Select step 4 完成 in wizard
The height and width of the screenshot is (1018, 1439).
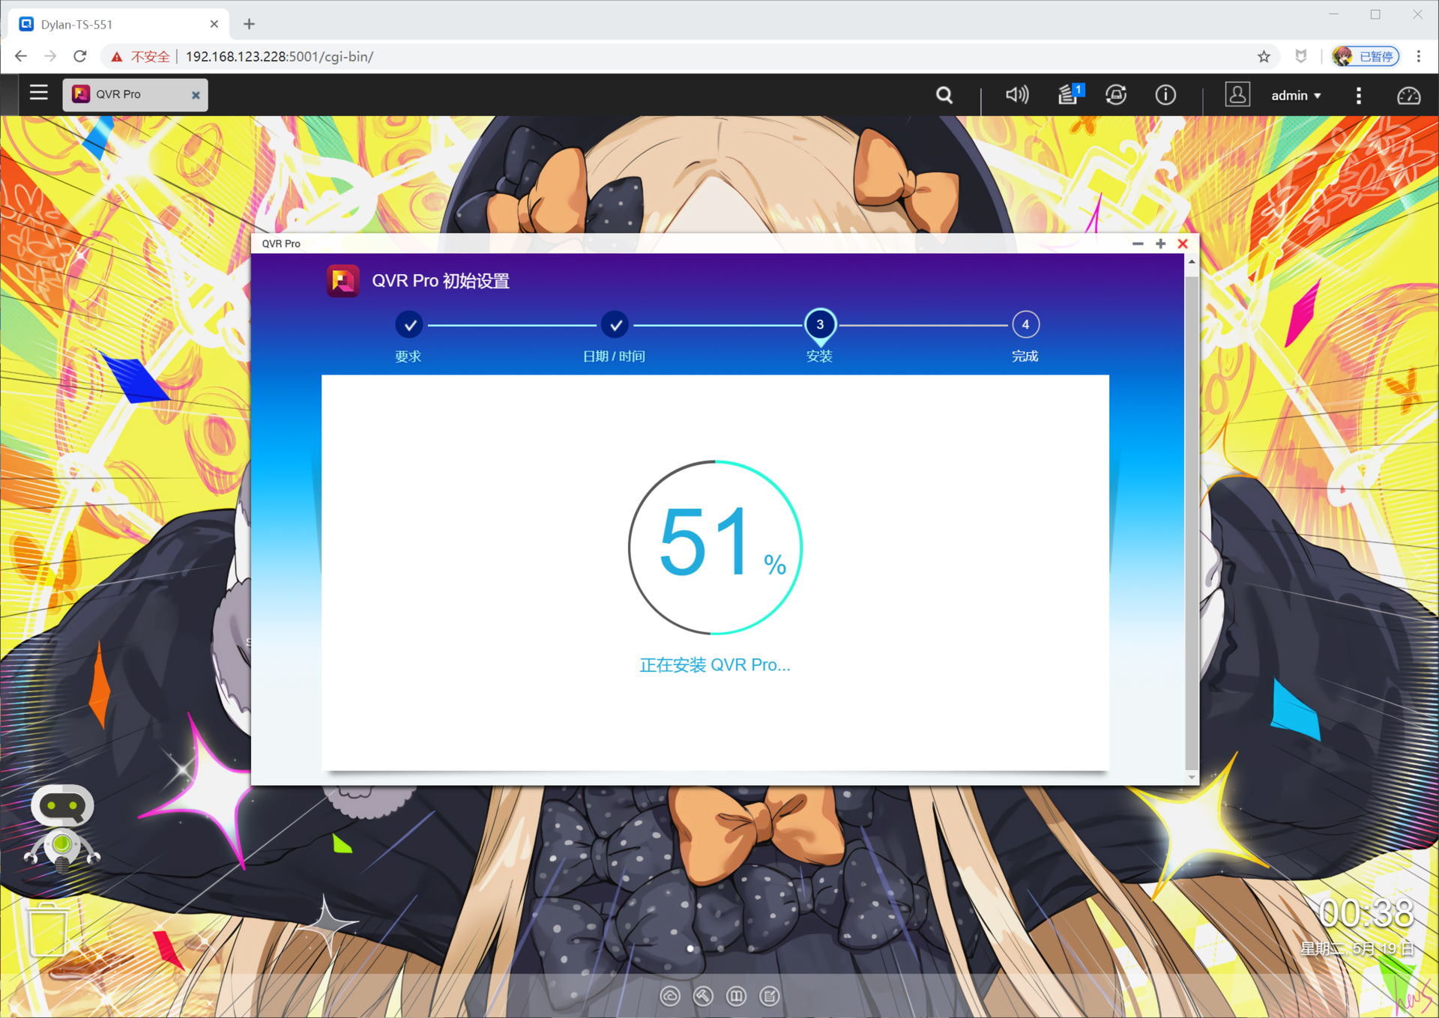1025,325
